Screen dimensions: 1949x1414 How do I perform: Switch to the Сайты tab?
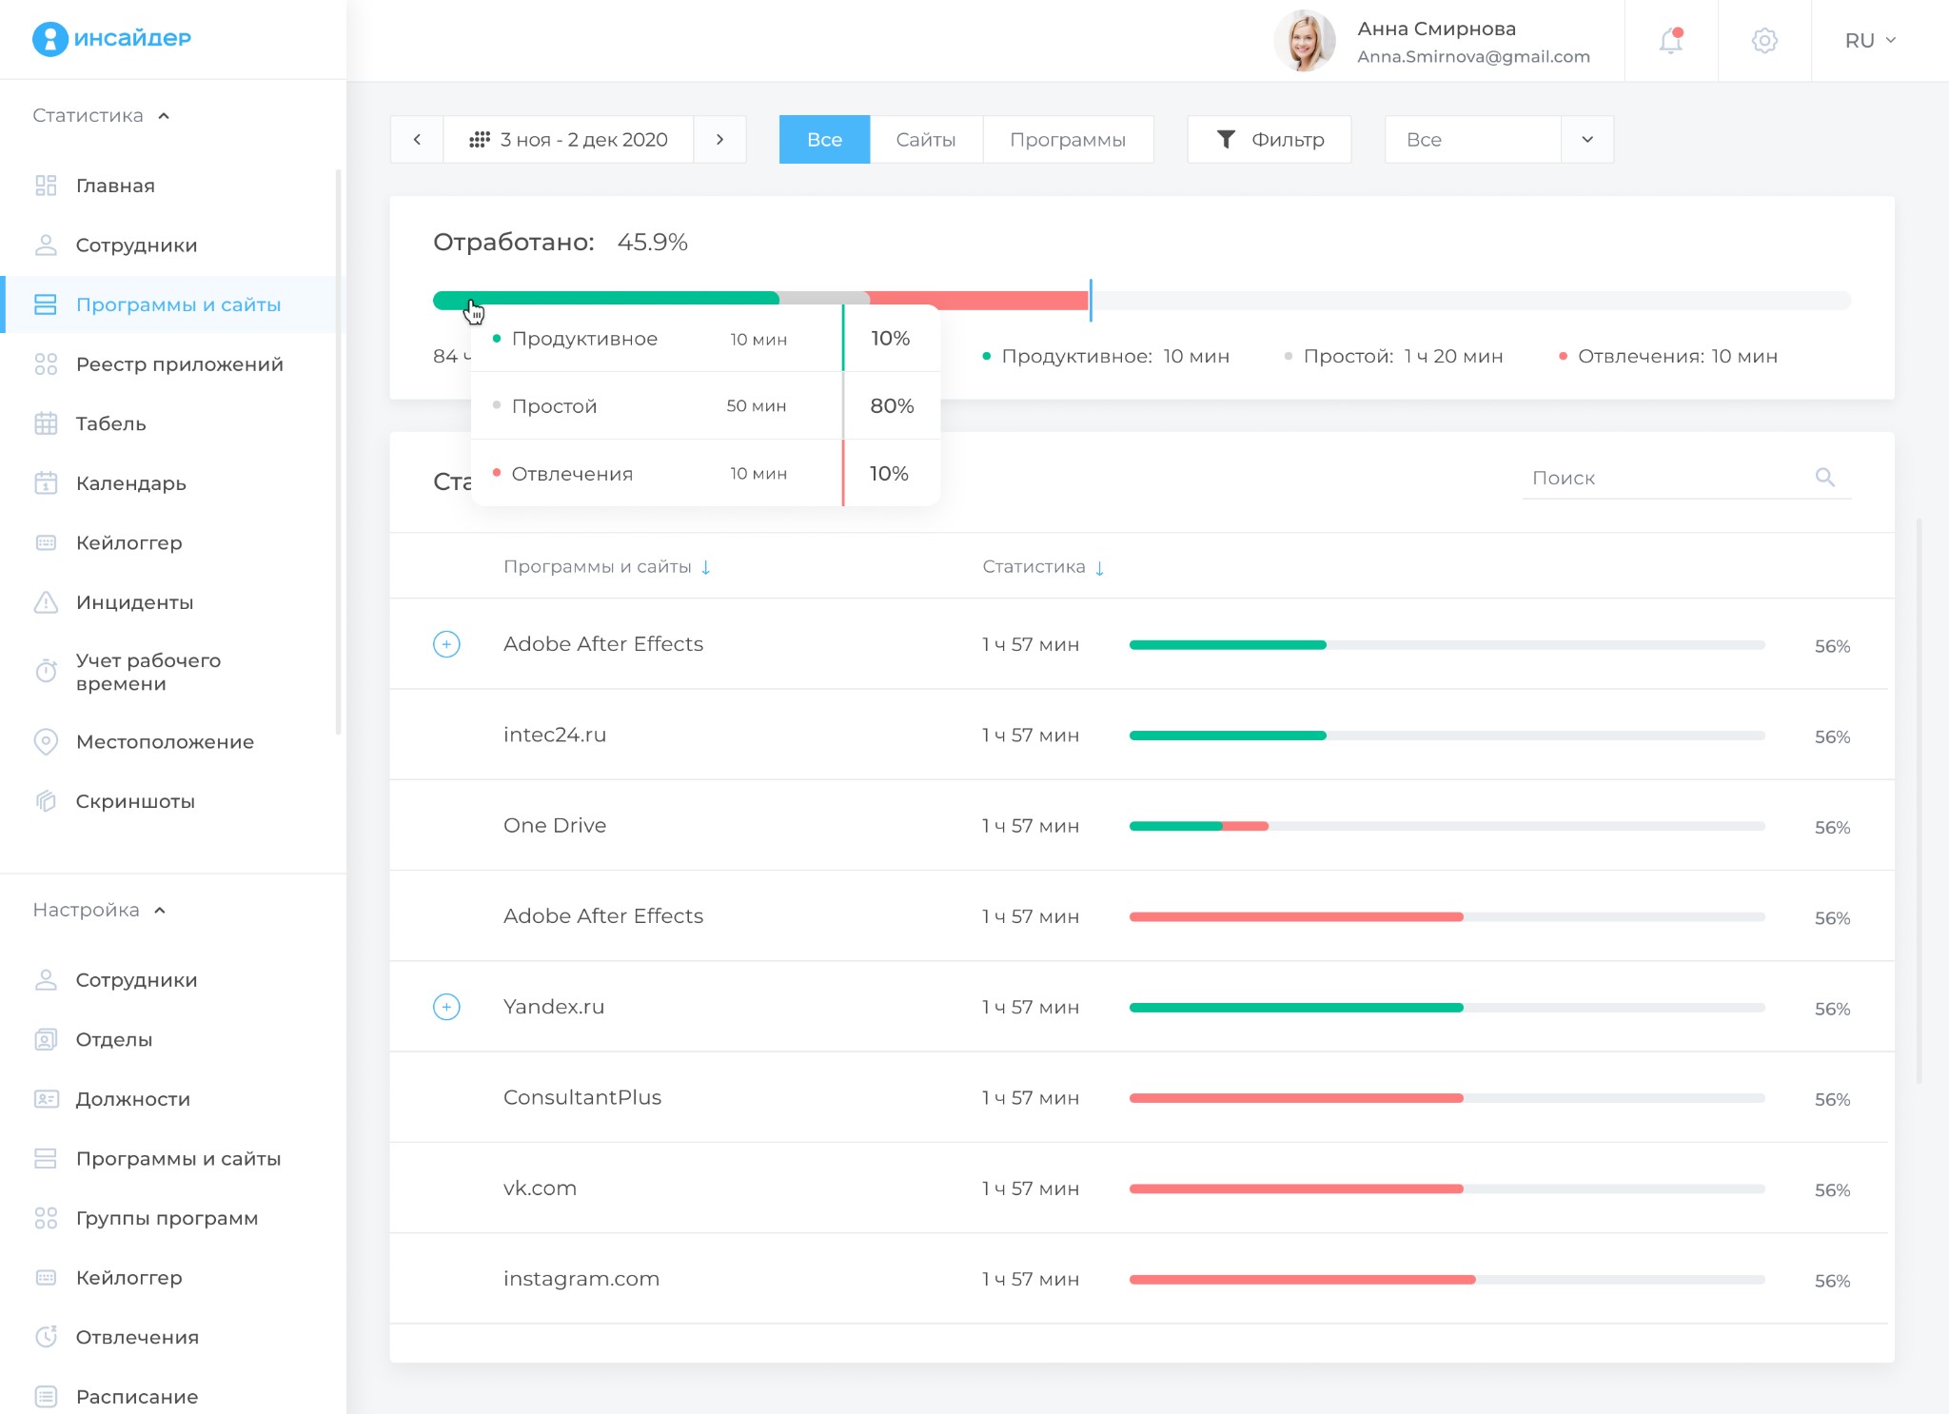(x=925, y=140)
